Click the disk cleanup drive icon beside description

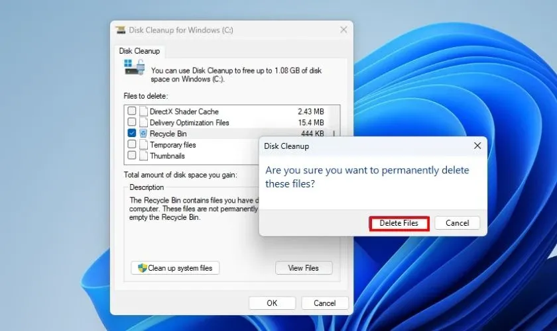135,68
